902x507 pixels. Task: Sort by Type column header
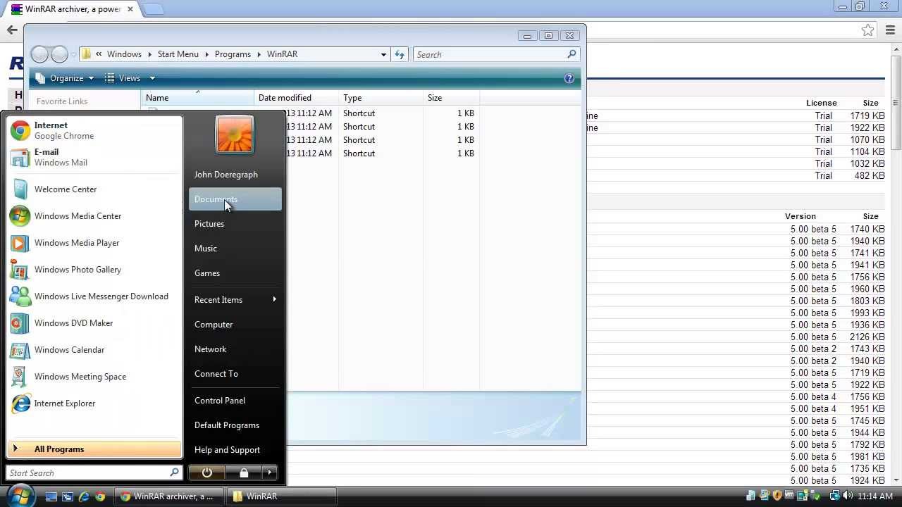pos(381,98)
